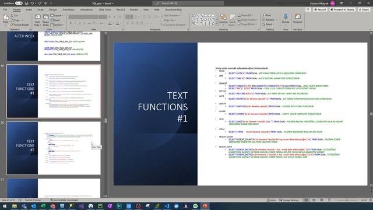Screen dimensions: 373x210
Task: Switch to PowerPoint taskbar icon
Action: point(205,206)
